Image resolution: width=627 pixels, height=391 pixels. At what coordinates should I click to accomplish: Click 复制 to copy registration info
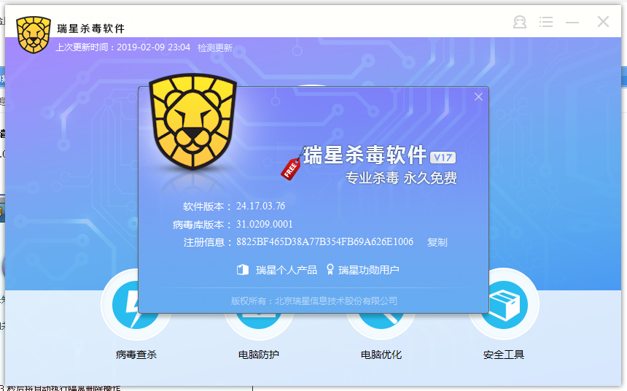coord(437,242)
